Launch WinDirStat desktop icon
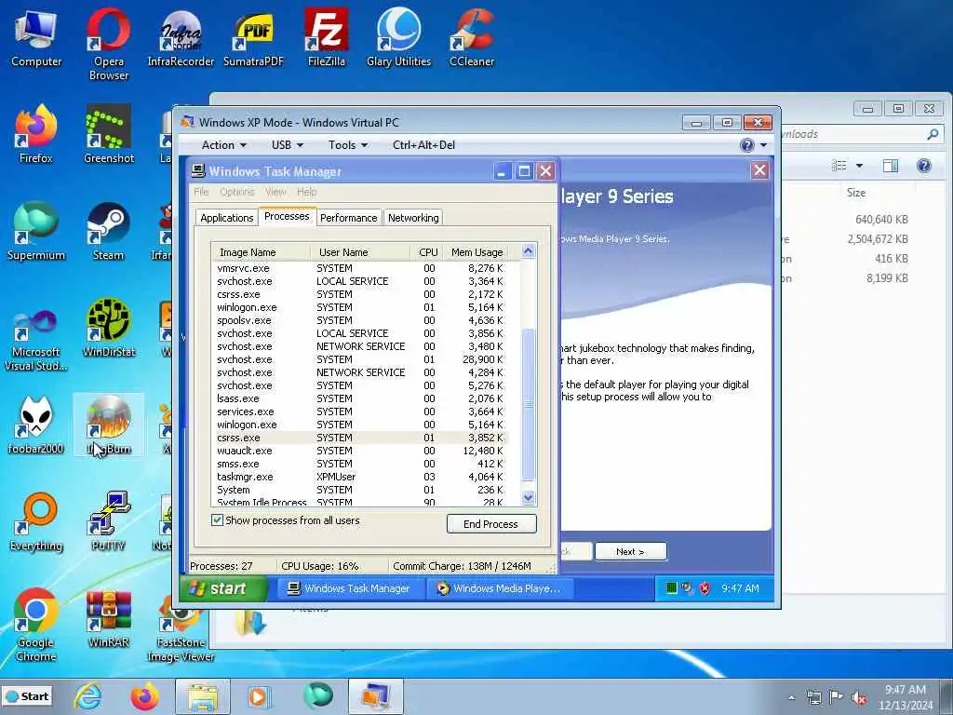This screenshot has width=953, height=715. point(109,329)
